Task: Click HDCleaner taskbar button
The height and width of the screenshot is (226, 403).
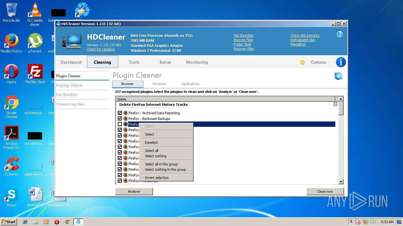Action: [78, 222]
